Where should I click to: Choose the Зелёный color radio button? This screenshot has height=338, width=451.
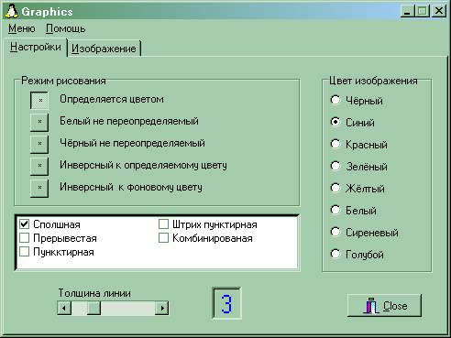[x=335, y=166]
